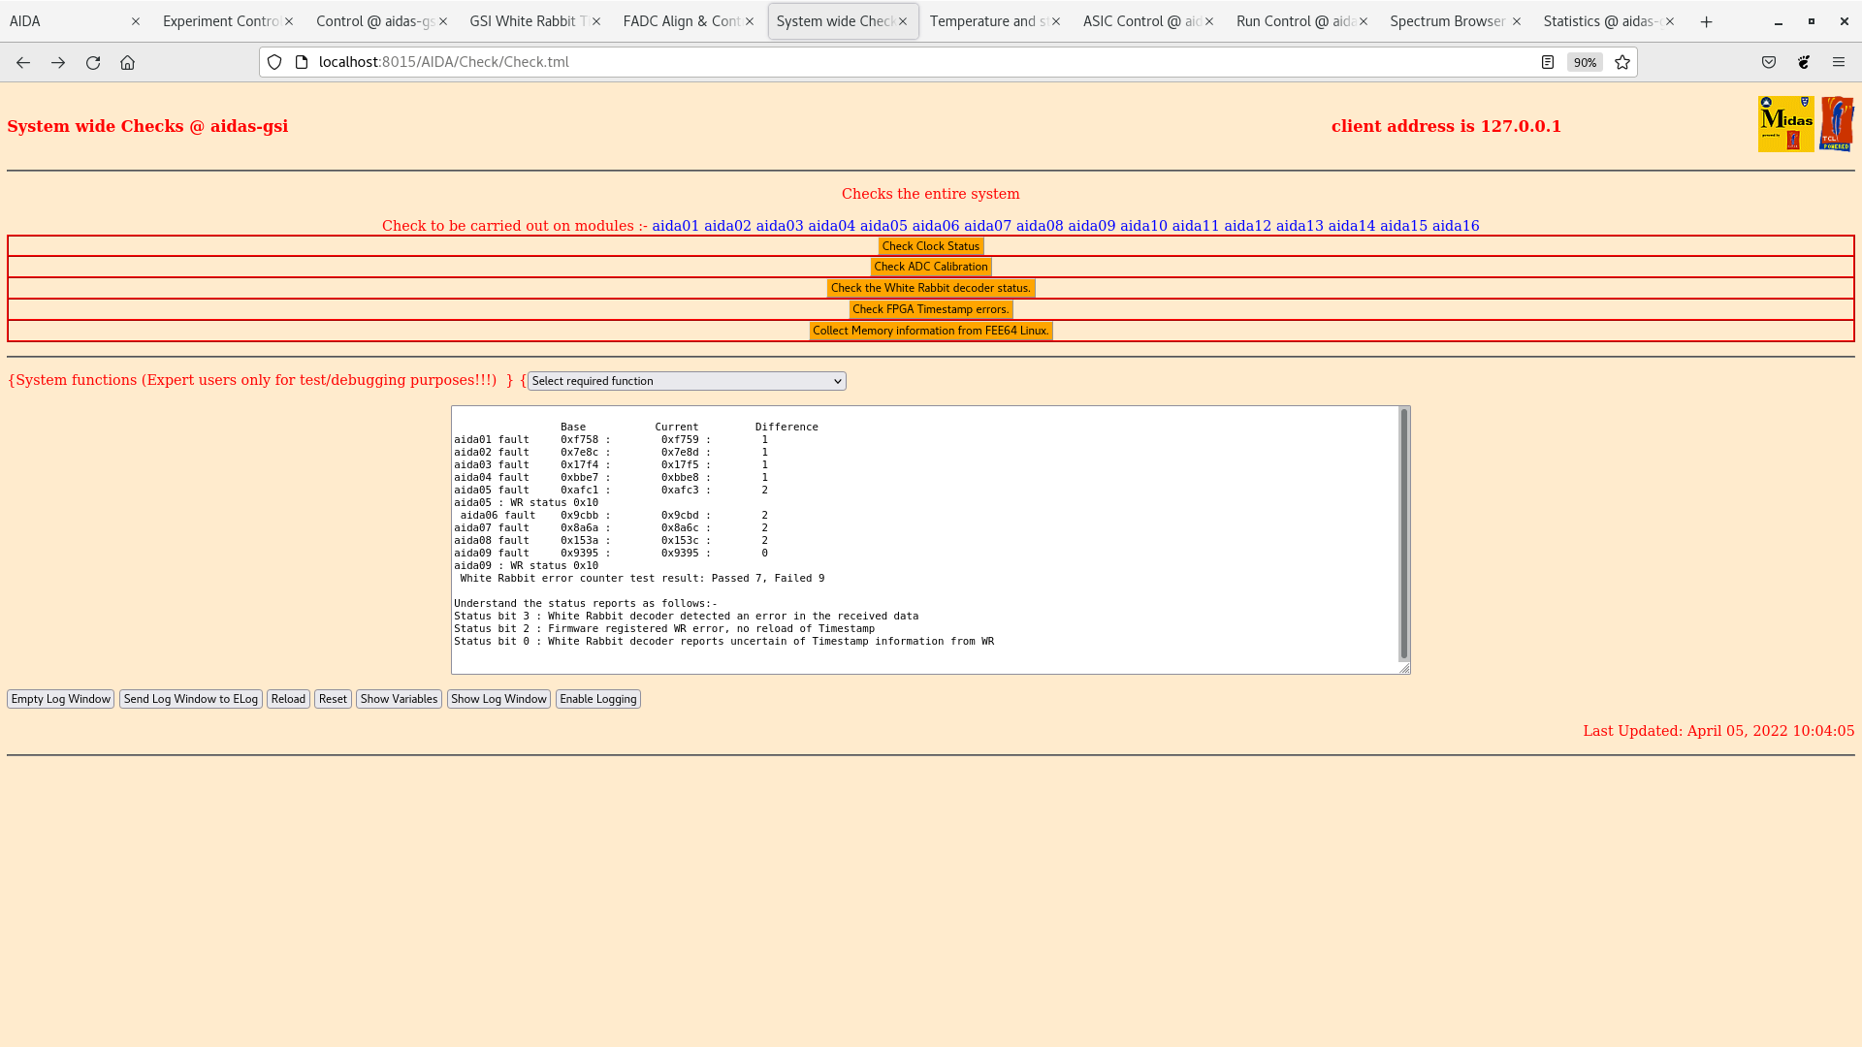Open a new tab with plus icon
The width and height of the screenshot is (1862, 1047).
pyautogui.click(x=1706, y=21)
